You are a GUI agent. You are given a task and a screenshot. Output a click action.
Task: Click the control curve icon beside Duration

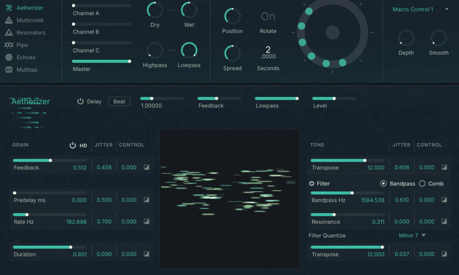[146, 254]
